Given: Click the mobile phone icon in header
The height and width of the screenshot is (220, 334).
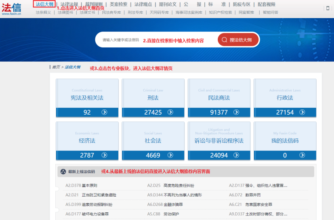Looking at the screenshot, I should click(328, 8).
